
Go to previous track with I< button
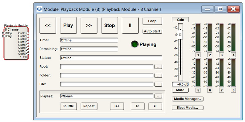[x=137, y=106]
